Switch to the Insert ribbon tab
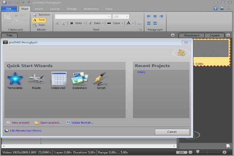The width and height of the screenshot is (234, 156). pyautogui.click(x=39, y=9)
